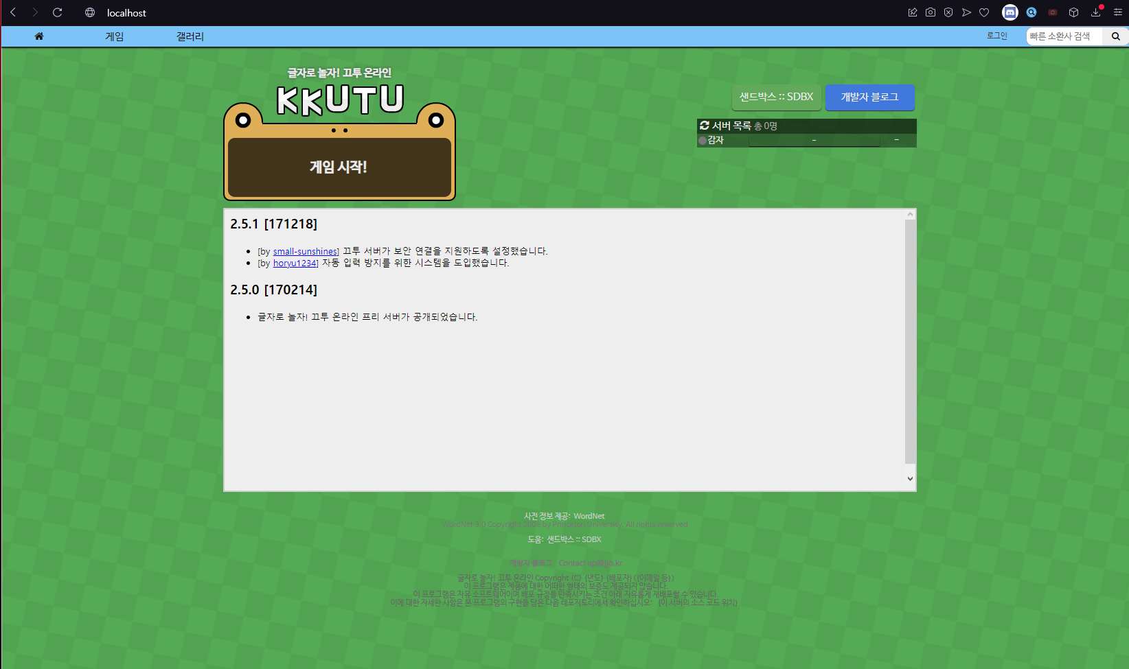Open the 개발자 블로그 button
The image size is (1129, 669).
(869, 97)
